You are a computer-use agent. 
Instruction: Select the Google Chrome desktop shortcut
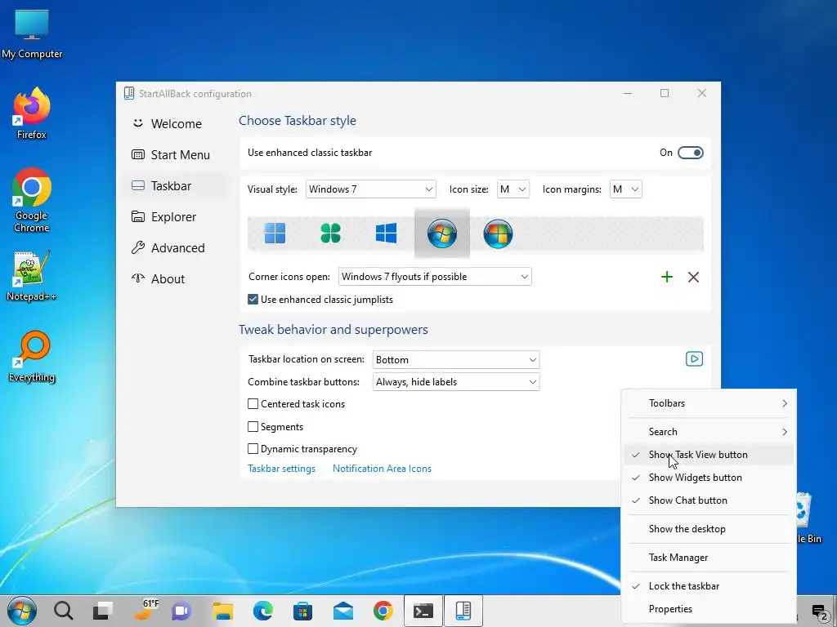click(32, 200)
